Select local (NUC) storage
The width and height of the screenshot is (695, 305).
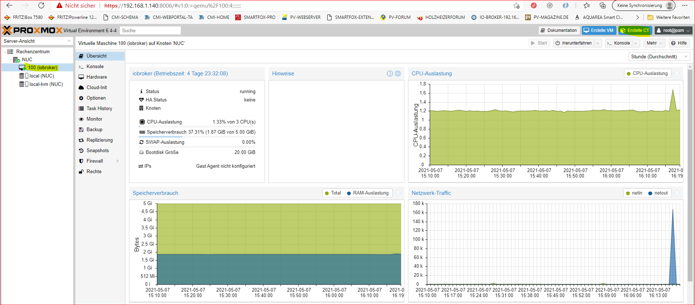(x=41, y=76)
